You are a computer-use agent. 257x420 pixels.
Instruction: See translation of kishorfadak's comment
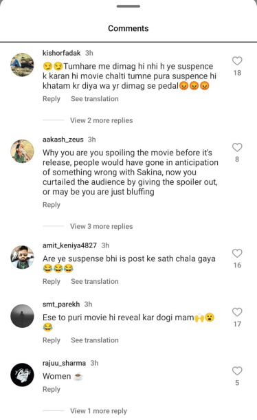95,99
